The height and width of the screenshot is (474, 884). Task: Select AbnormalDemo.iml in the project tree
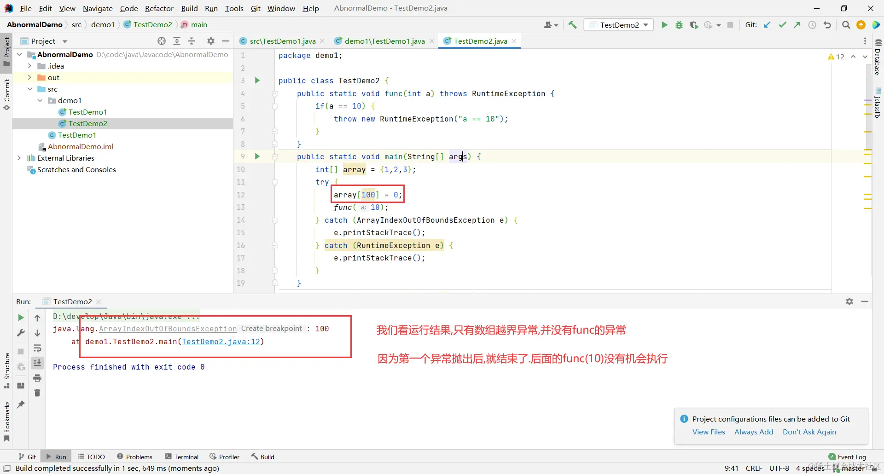[x=81, y=146]
